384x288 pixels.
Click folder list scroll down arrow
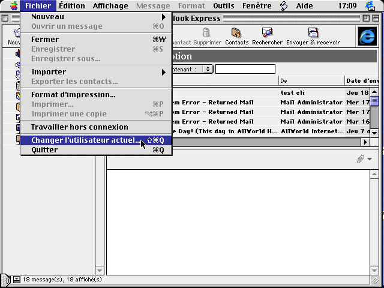[x=100, y=271]
